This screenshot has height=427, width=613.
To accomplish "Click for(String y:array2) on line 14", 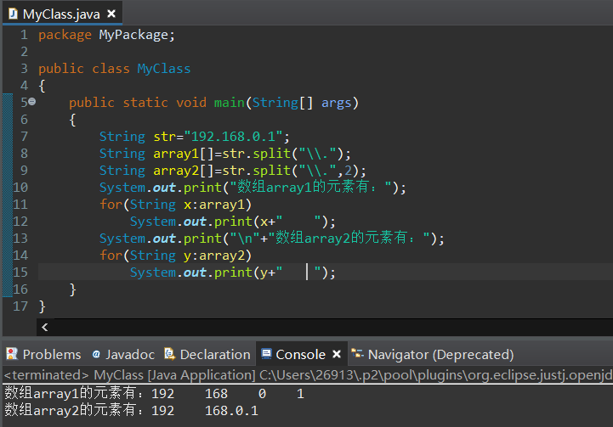I will point(175,256).
